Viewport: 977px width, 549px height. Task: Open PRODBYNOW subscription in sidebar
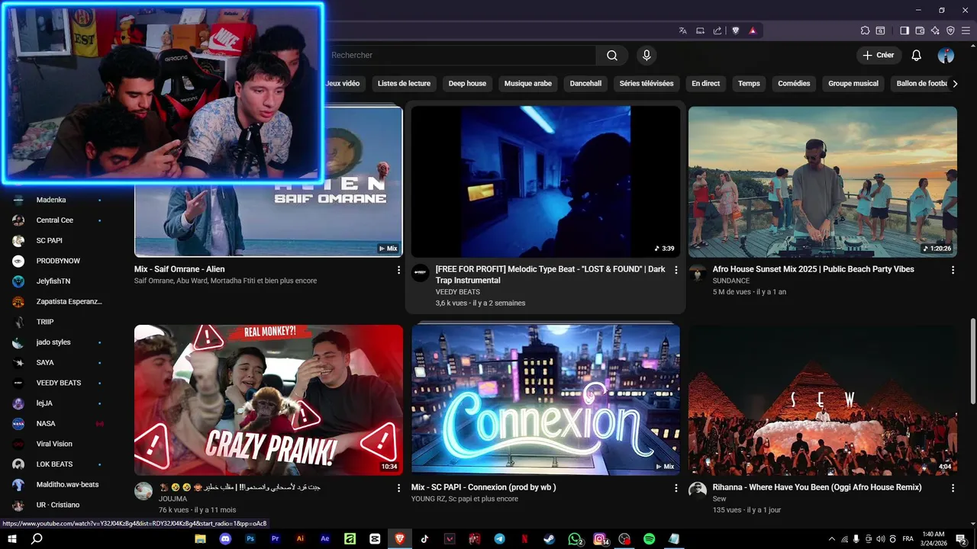(58, 261)
